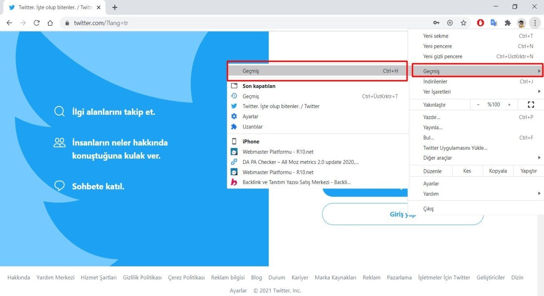Viewport: 544px width, 296px height.
Task: Reopen Uzantılar from history submenu
Action: [318, 126]
